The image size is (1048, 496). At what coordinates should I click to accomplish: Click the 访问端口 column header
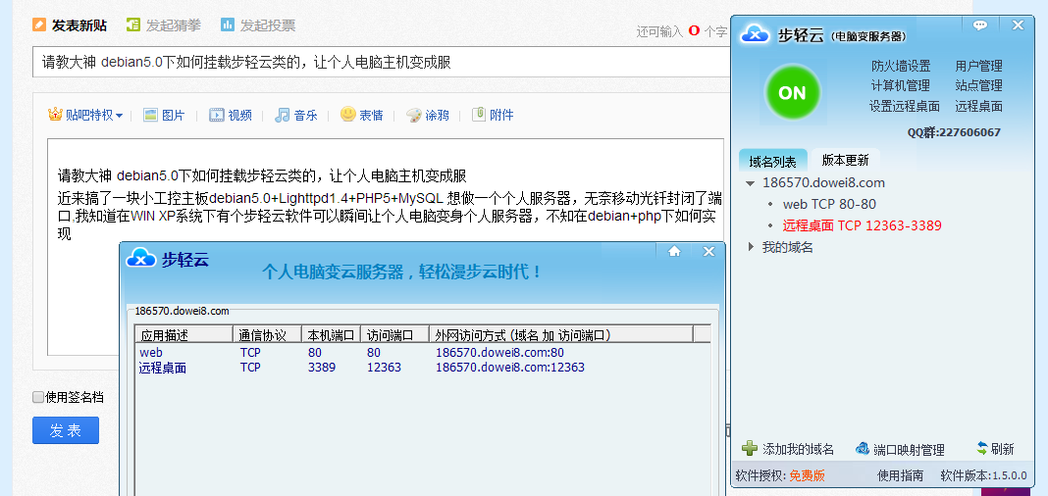click(395, 334)
